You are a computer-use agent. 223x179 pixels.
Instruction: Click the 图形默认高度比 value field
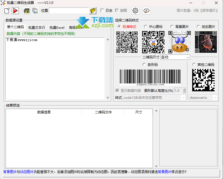pos(178,90)
